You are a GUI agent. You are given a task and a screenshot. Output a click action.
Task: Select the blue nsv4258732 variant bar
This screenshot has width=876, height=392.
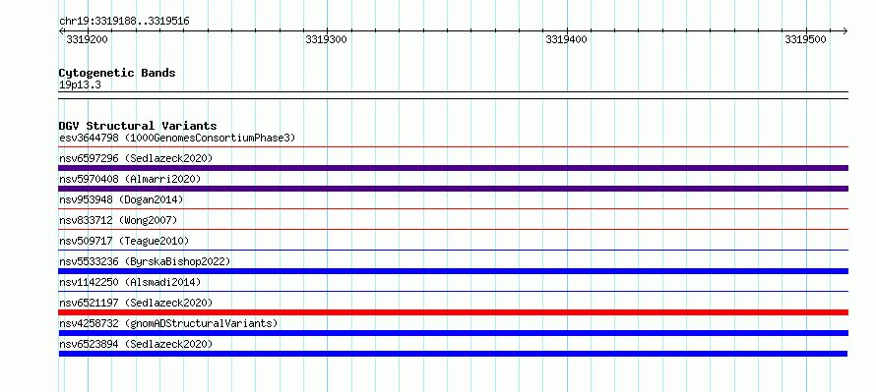[453, 333]
